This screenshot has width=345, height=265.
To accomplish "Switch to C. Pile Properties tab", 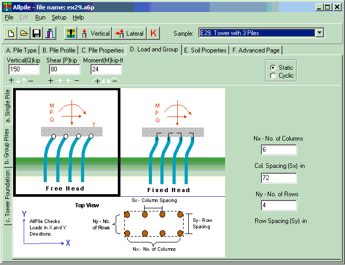I will tap(102, 50).
